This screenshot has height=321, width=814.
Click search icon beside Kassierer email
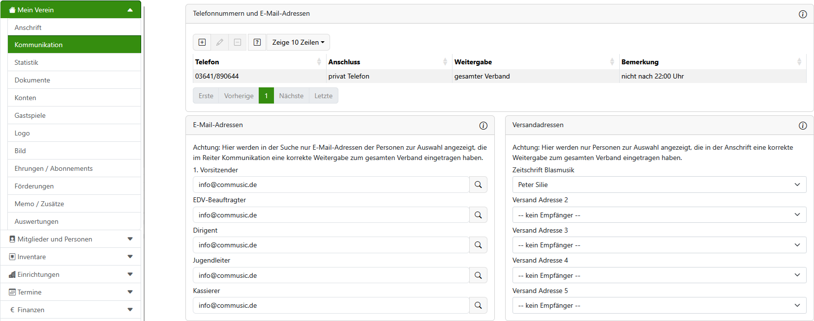coord(478,305)
